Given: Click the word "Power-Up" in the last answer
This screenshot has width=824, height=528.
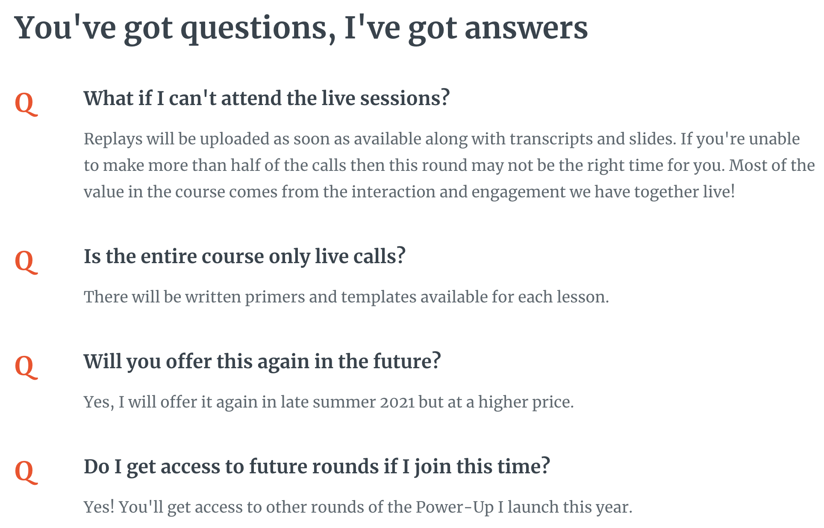Looking at the screenshot, I should pyautogui.click(x=455, y=507).
